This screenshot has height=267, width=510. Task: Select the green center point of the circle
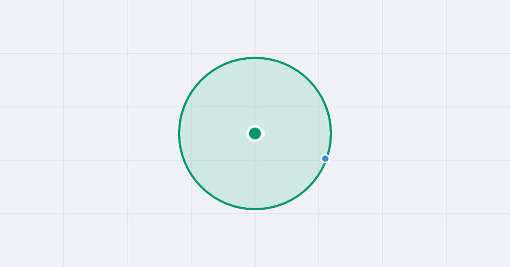(x=255, y=133)
